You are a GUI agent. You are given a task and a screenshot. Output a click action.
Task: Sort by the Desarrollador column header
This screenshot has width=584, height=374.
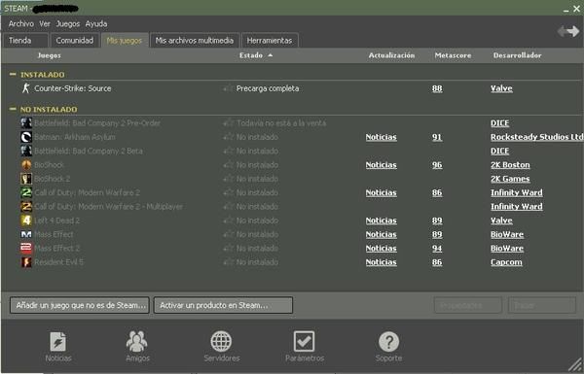[x=517, y=55]
